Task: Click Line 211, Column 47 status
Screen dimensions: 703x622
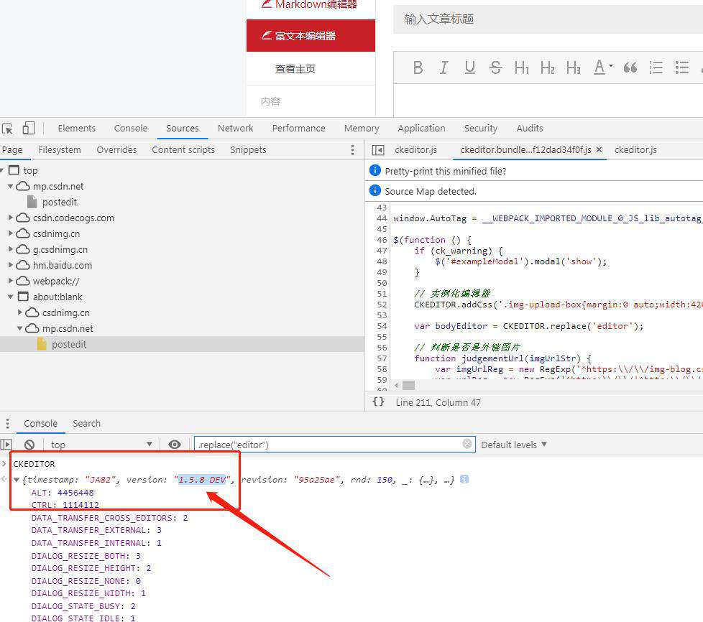Action: [x=438, y=402]
